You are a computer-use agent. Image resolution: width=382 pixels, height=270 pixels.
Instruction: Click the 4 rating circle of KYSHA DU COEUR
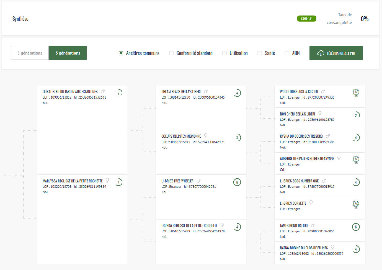[x=356, y=138]
